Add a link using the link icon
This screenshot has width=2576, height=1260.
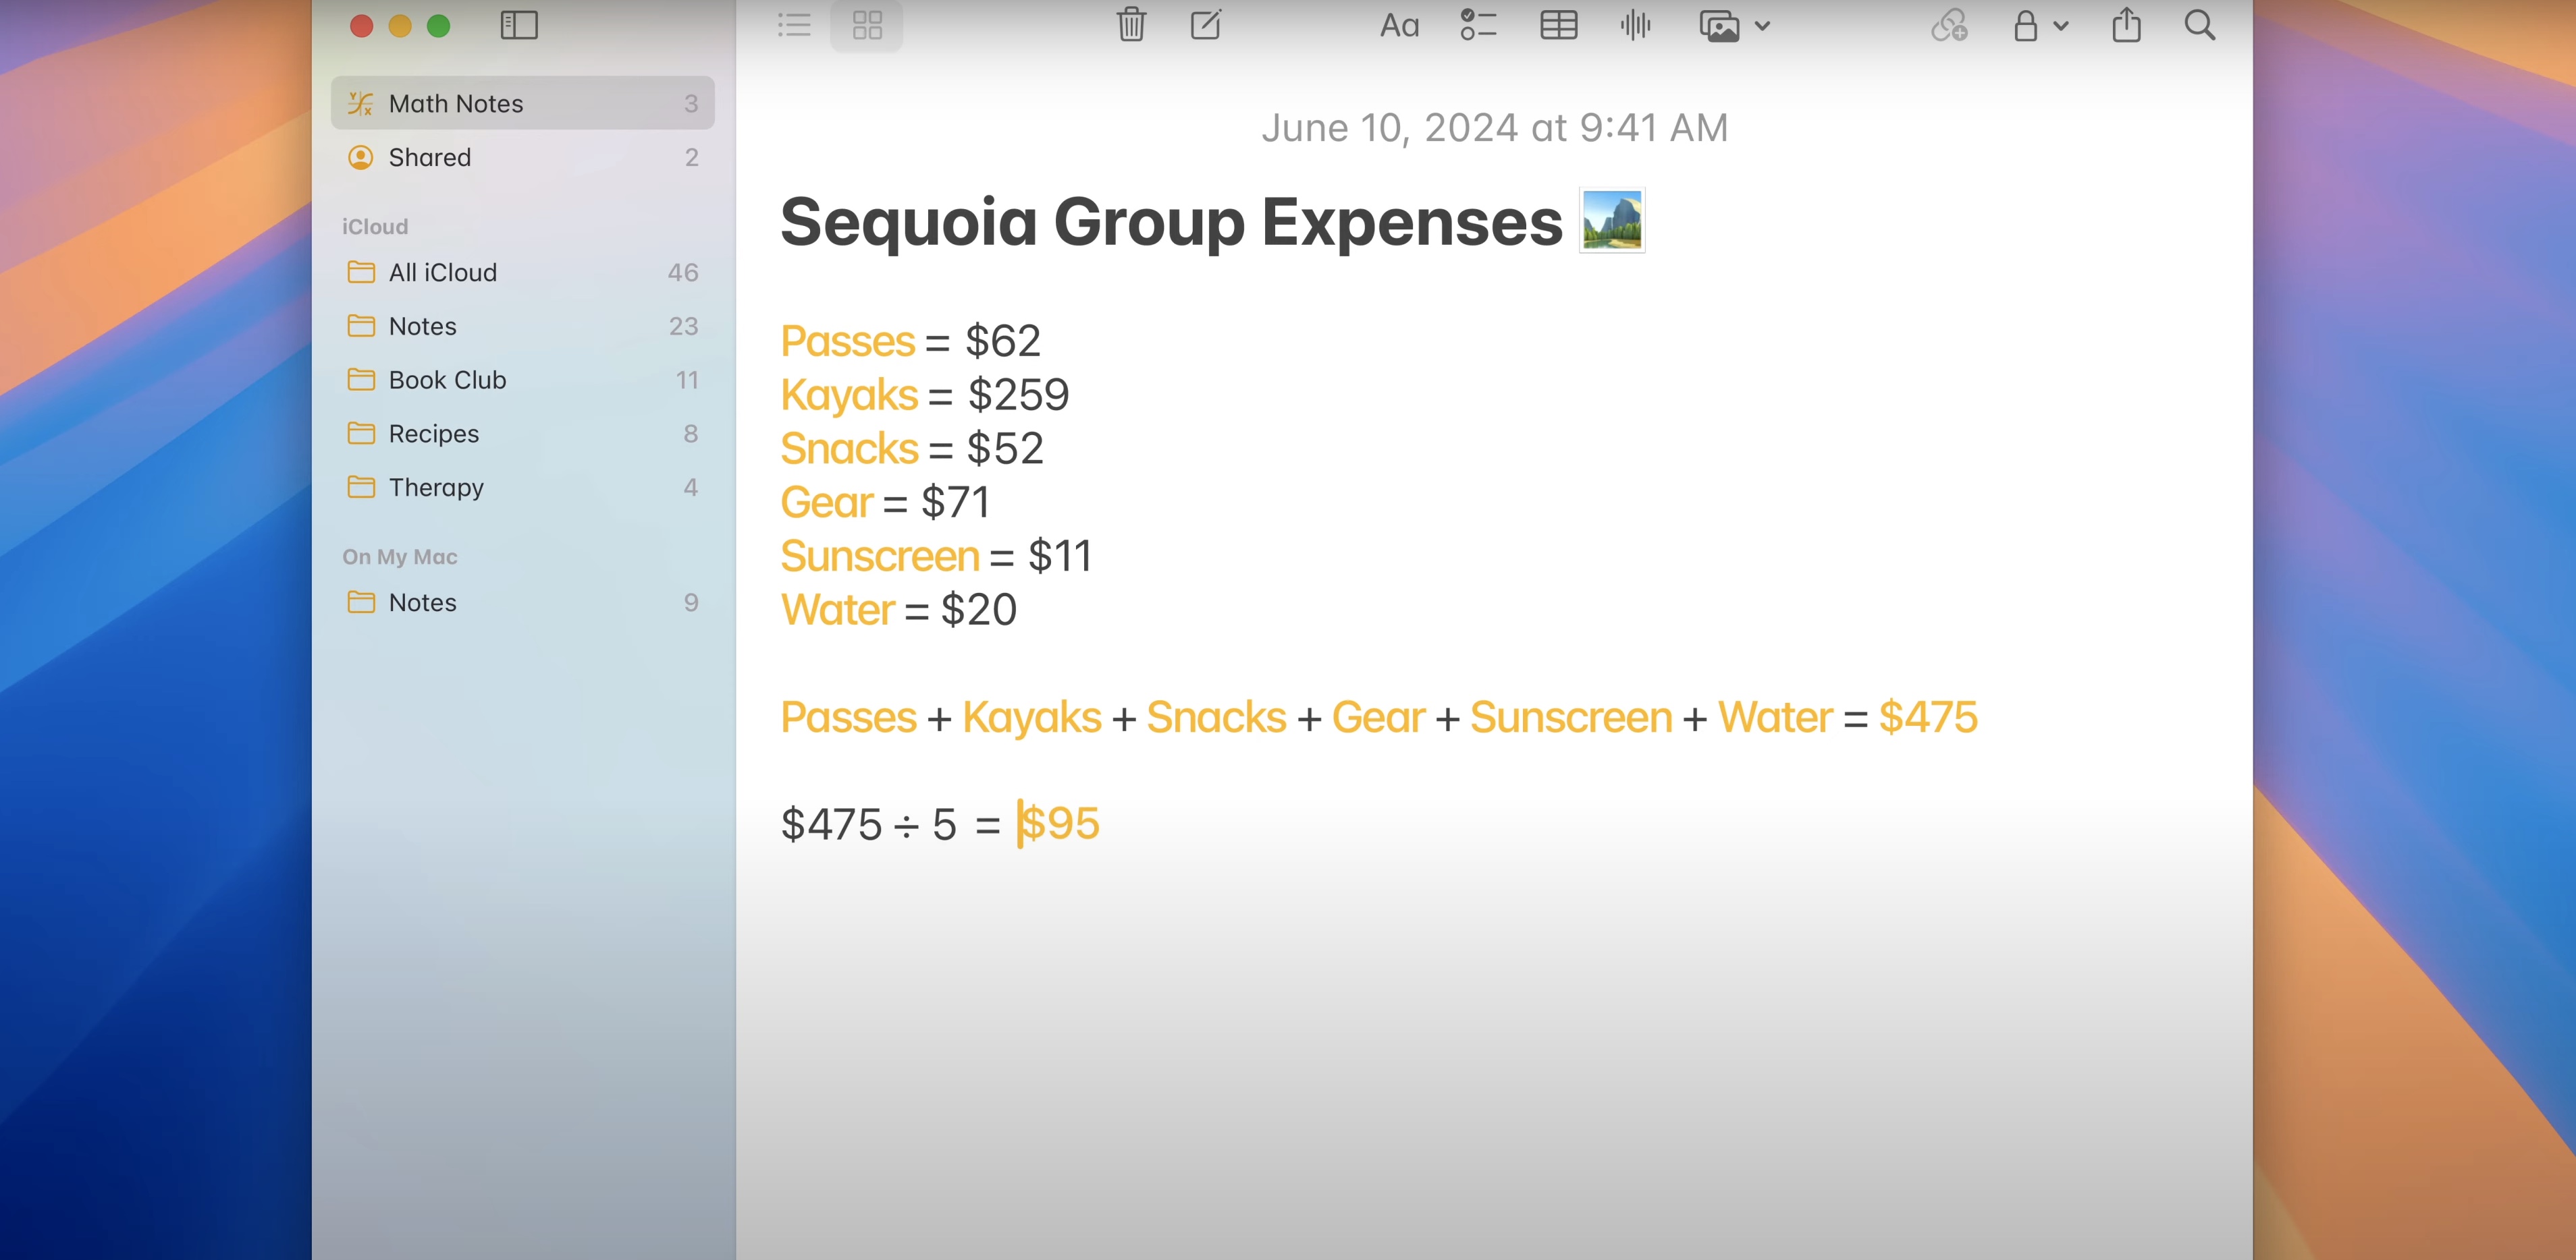[x=1948, y=26]
